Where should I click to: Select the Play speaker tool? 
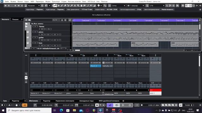(91, 6)
